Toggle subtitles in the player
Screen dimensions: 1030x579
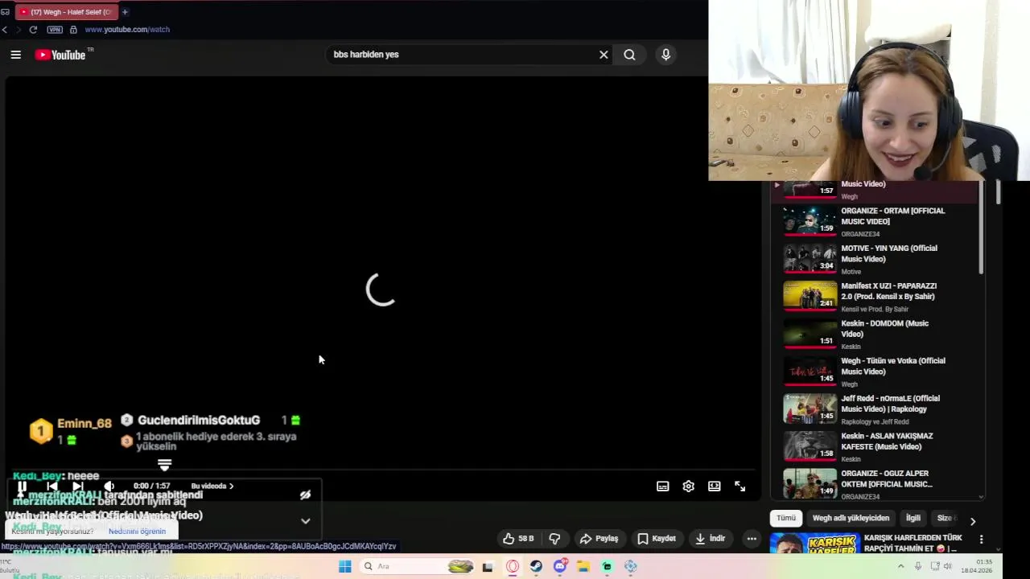[x=663, y=487]
